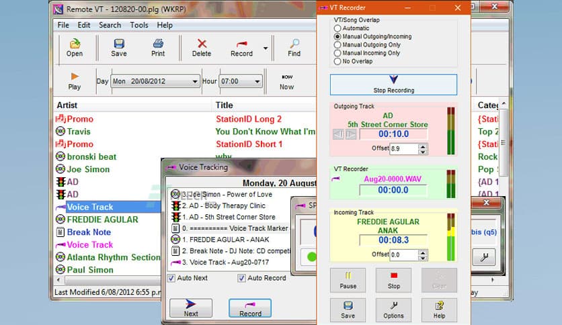Select the Automatic overlap option
The image size is (562, 325).
point(337,28)
